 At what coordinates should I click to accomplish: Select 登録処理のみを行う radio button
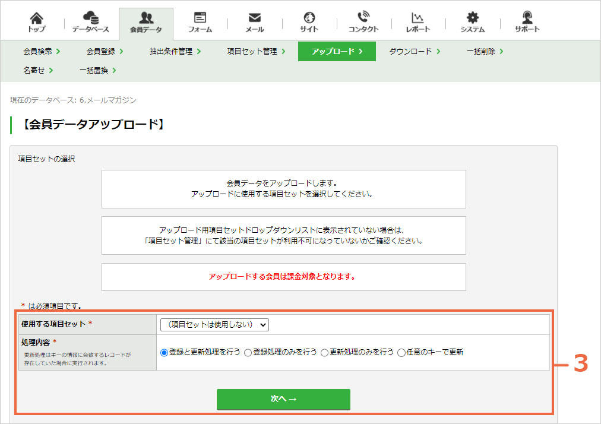(248, 353)
